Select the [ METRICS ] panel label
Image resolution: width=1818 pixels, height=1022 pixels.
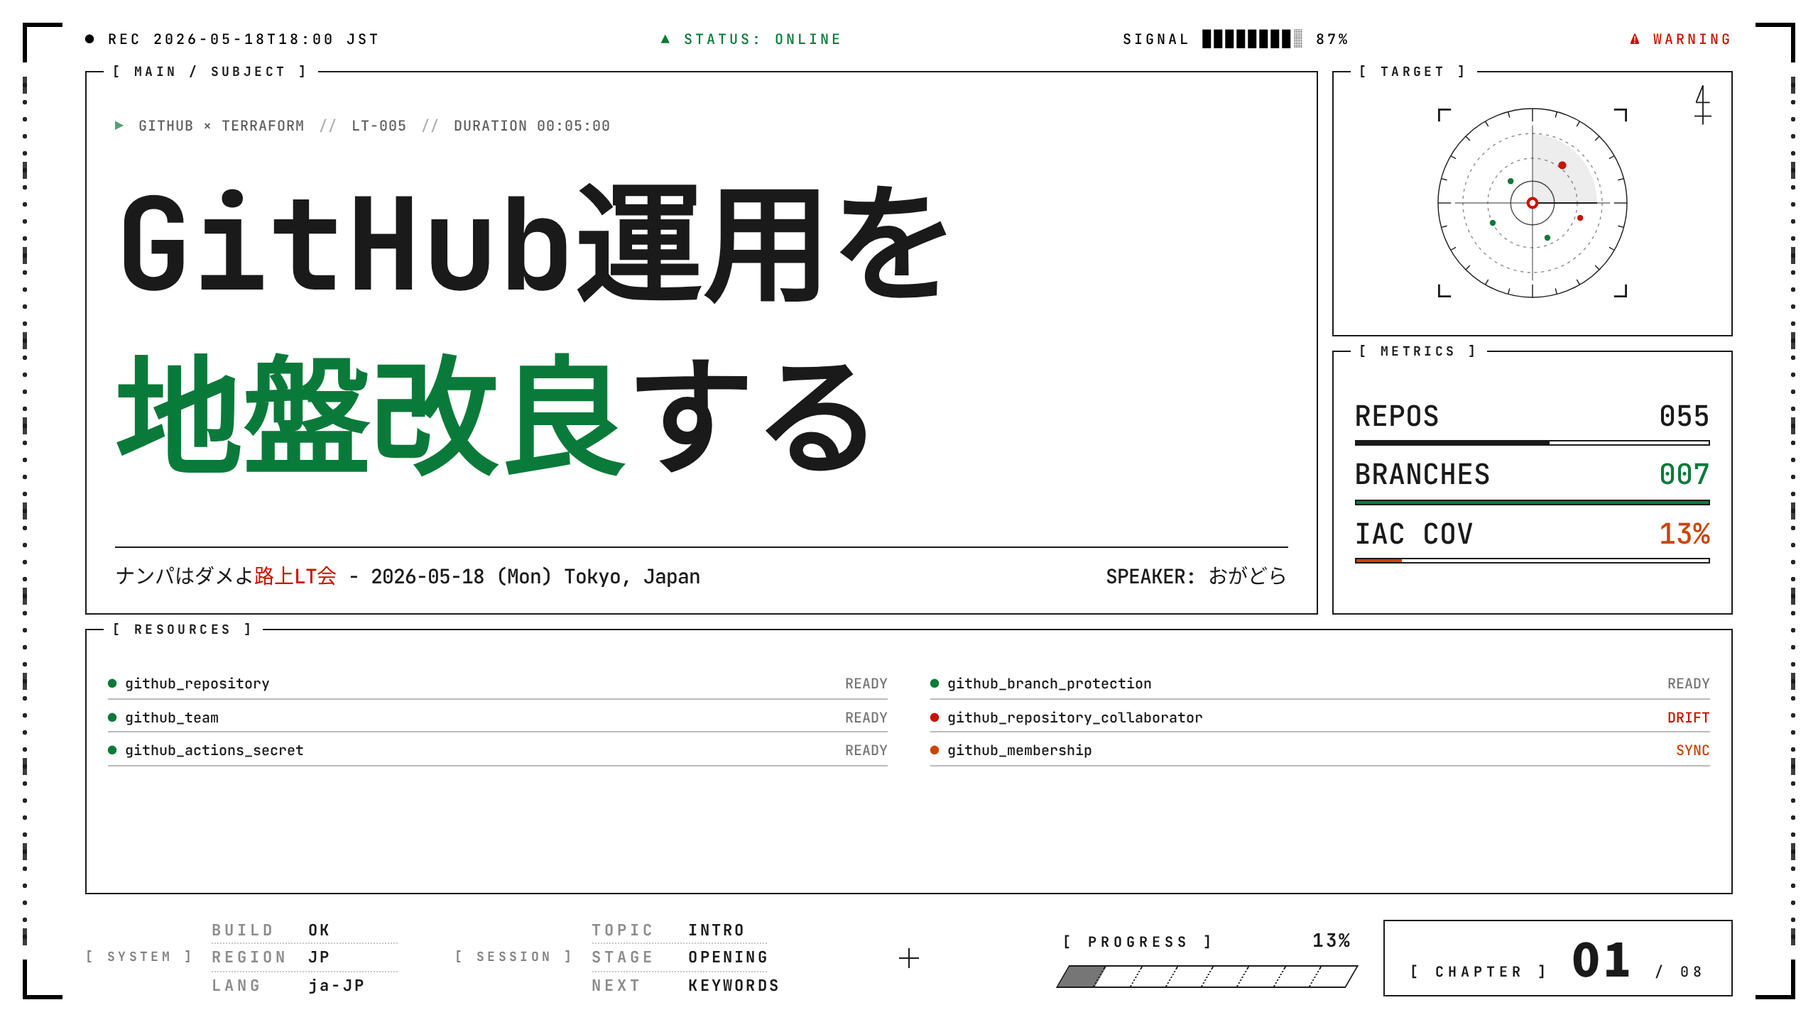point(1417,351)
